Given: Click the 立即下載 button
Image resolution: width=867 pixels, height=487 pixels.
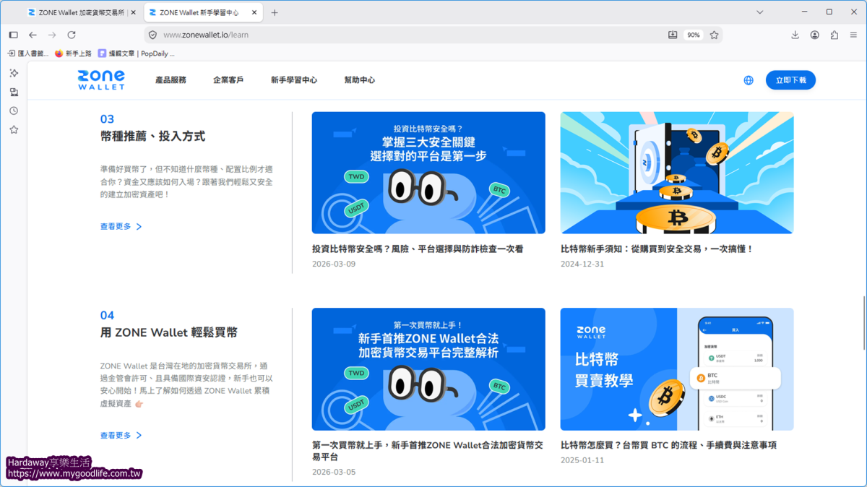Looking at the screenshot, I should (790, 80).
